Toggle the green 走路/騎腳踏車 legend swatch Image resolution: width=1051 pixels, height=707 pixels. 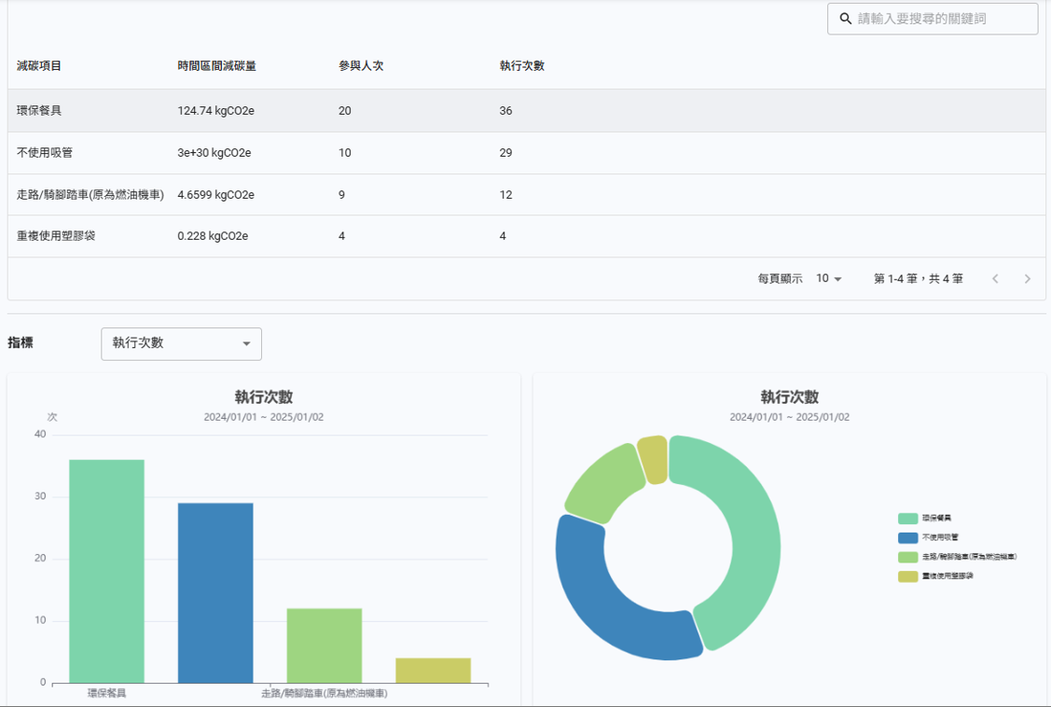coord(907,557)
